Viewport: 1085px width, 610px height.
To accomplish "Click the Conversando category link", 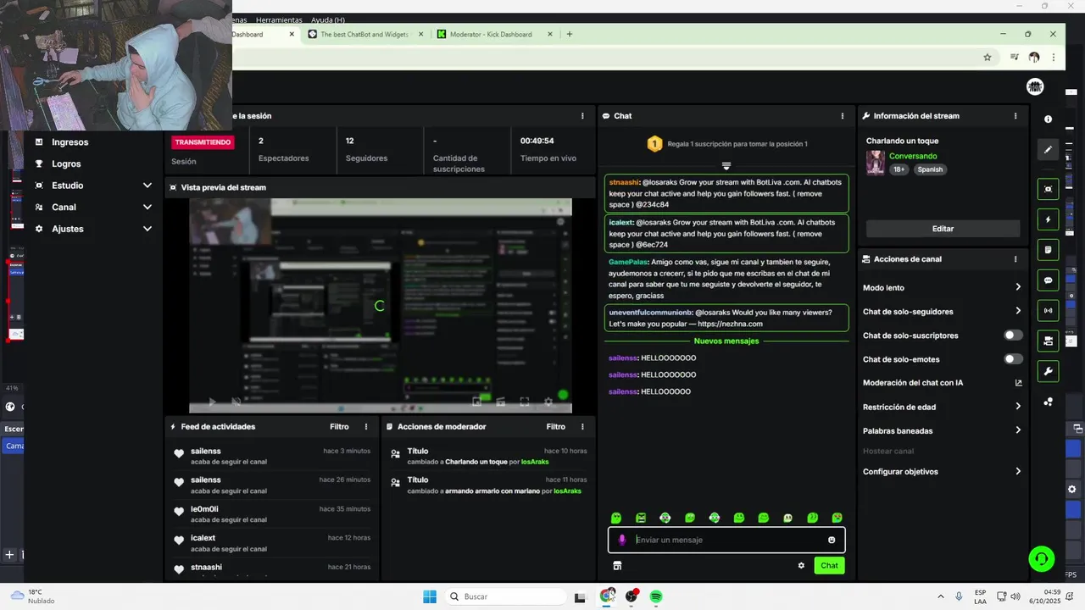I will [913, 156].
